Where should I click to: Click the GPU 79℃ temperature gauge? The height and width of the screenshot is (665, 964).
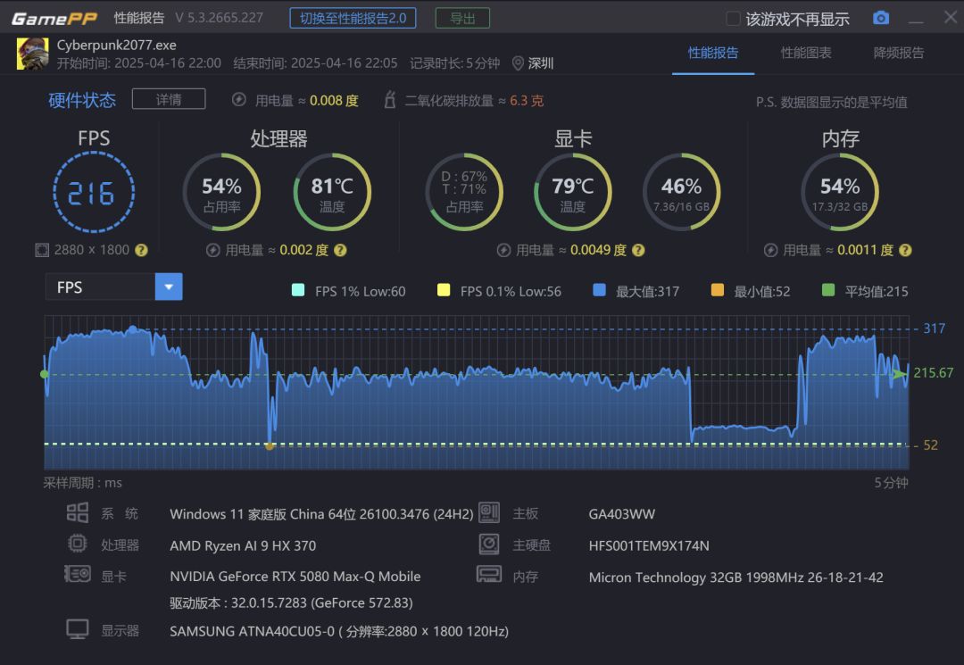[x=572, y=193]
